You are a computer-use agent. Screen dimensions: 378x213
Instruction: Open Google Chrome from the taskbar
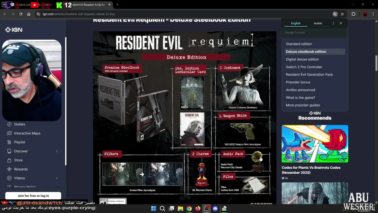[189, 209]
